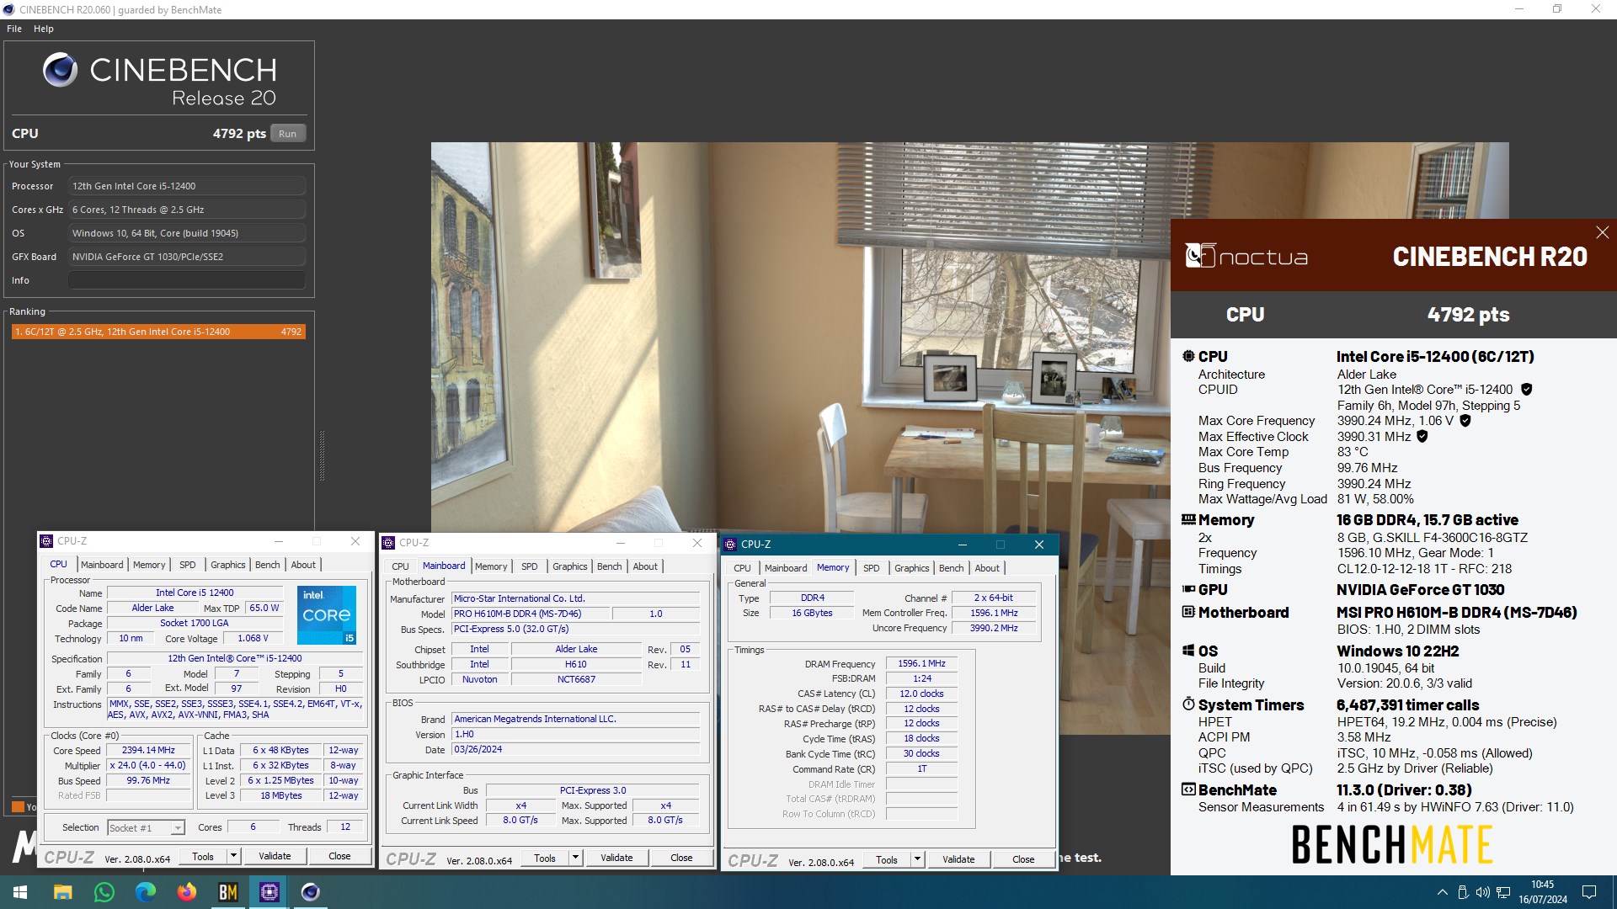This screenshot has height=909, width=1617.
Task: Open File Explorer from the taskbar
Action: point(62,892)
